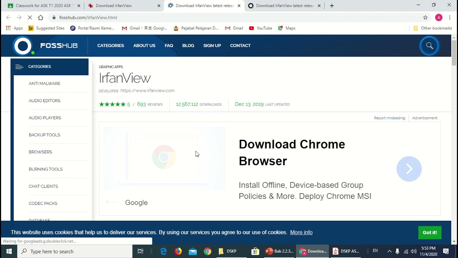Click the browser back arrow
The height and width of the screenshot is (258, 458).
pyautogui.click(x=9, y=18)
